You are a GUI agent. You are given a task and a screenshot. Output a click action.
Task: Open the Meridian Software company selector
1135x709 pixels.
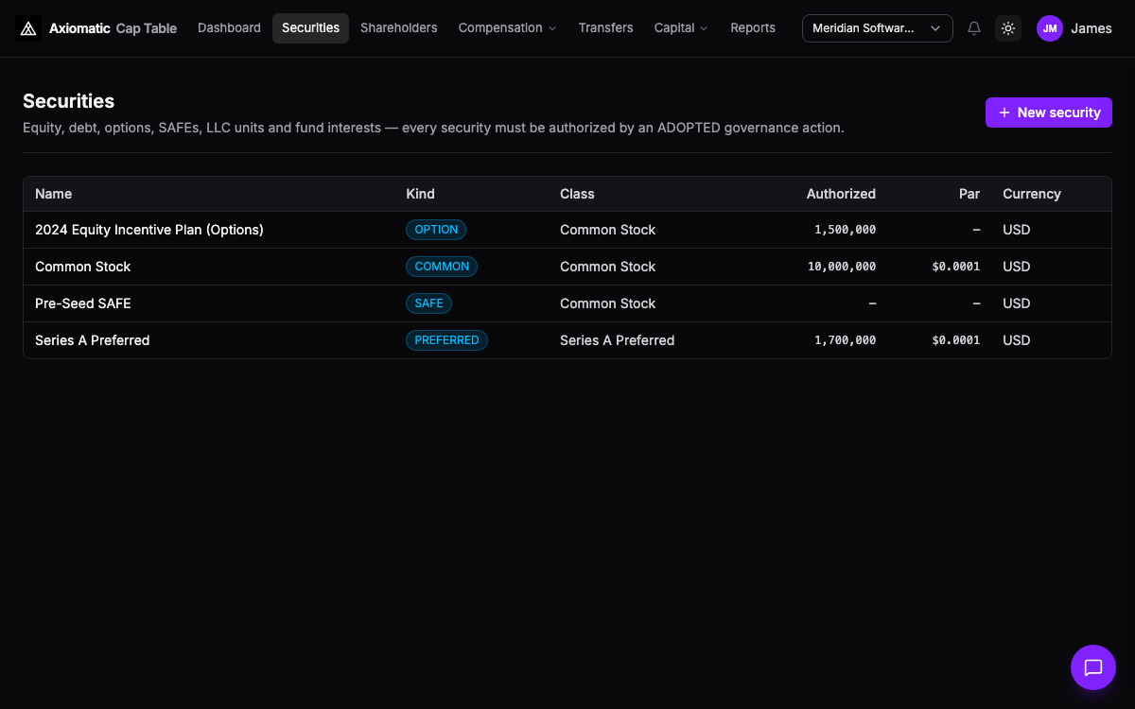click(x=878, y=28)
